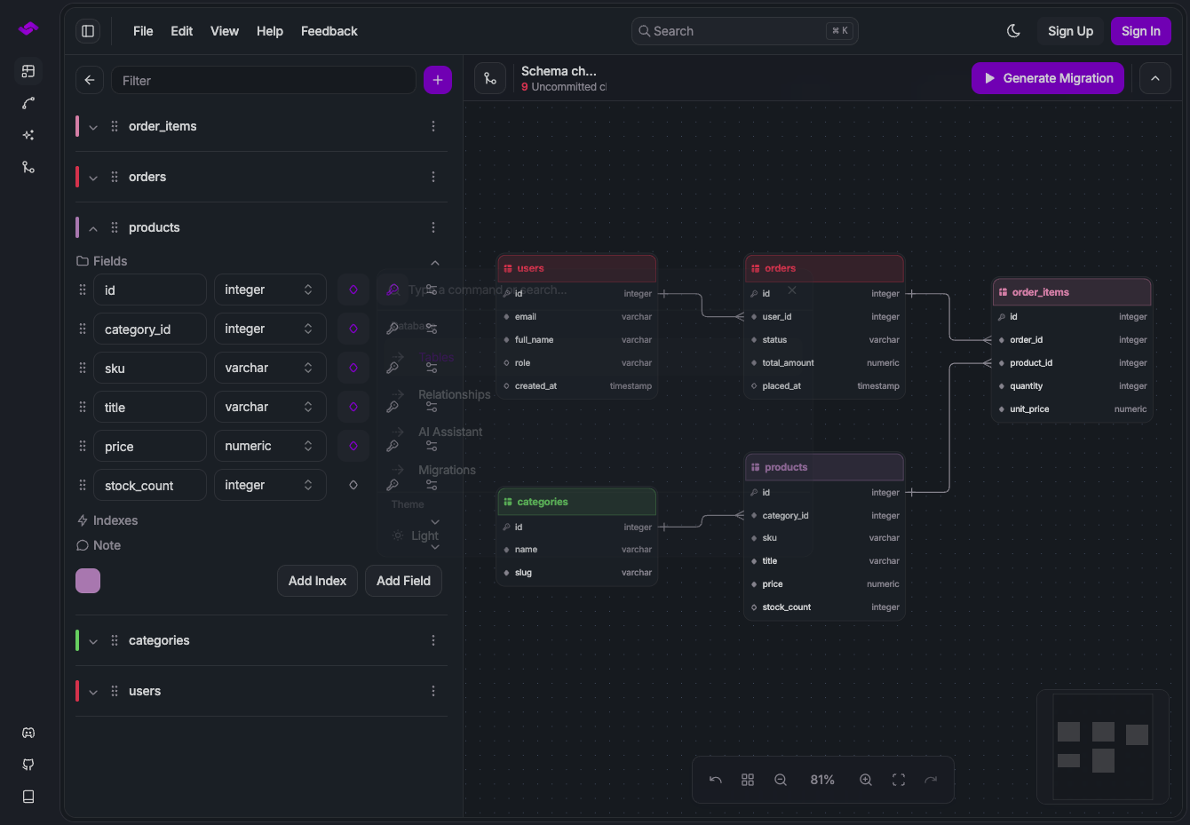Toggle nullable diamond for sku field
The image size is (1190, 825).
(x=353, y=368)
